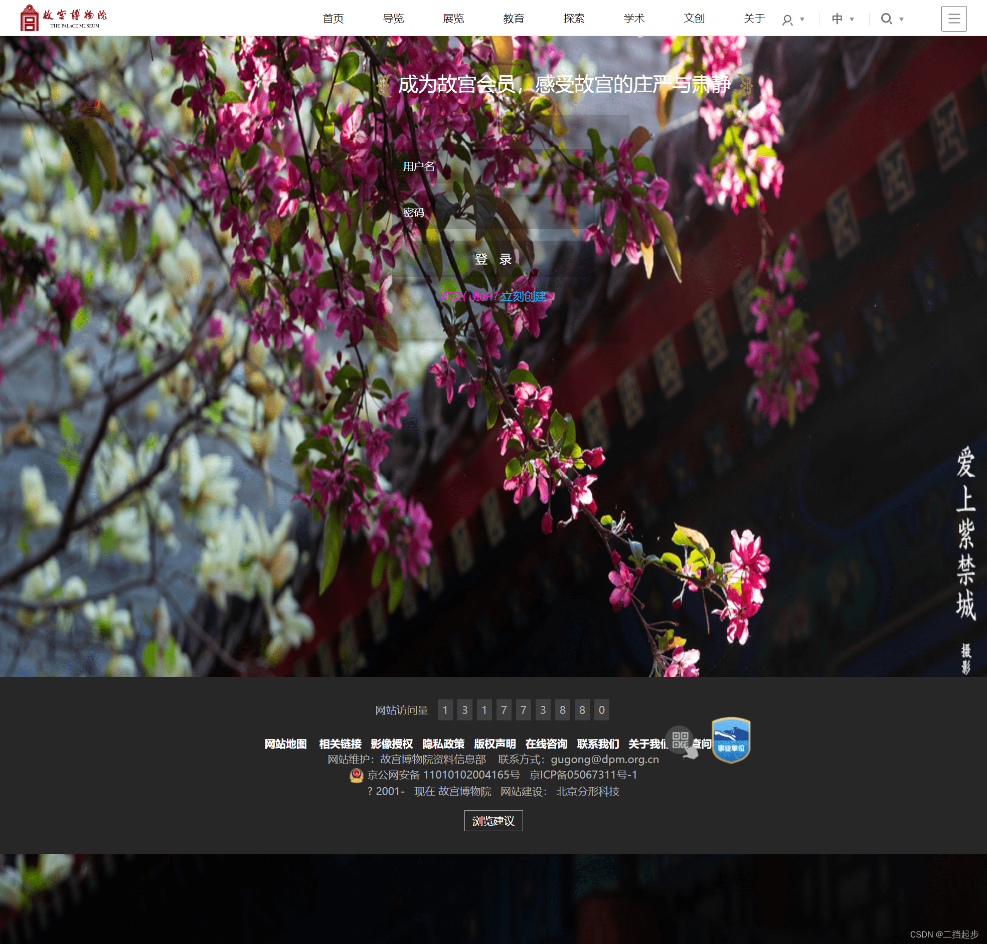The image size is (987, 944).
Task: Expand the user account dropdown arrow
Action: tap(802, 20)
